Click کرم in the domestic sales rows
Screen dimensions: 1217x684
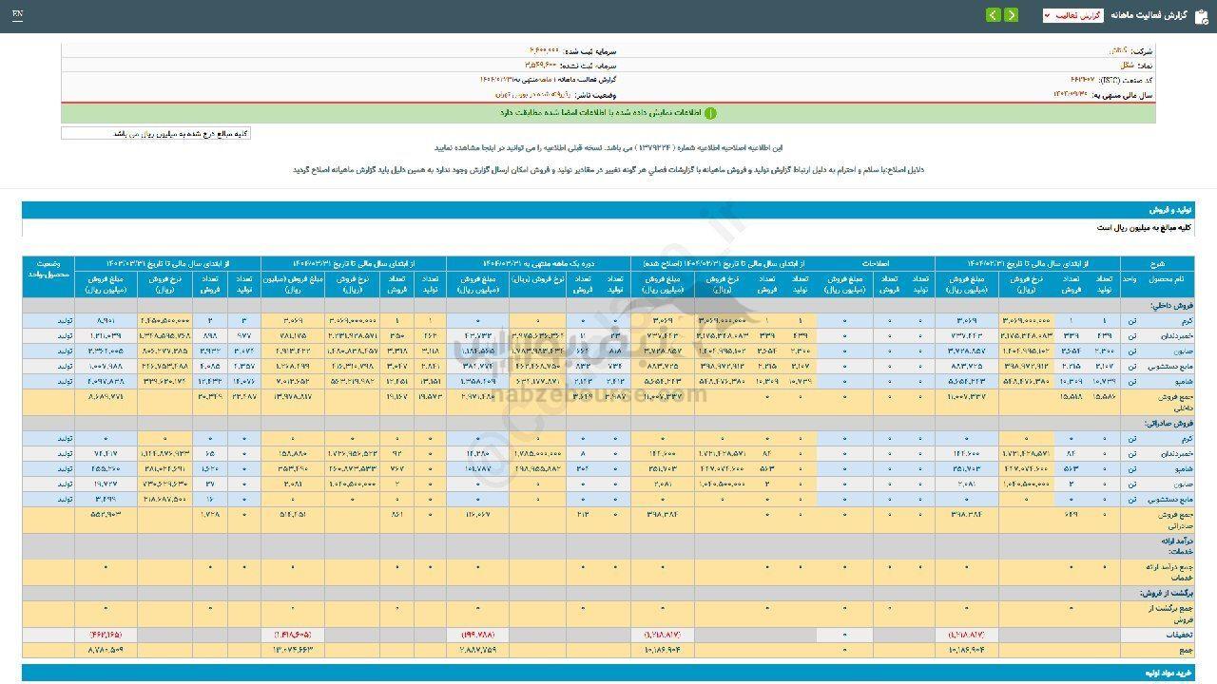1186,320
